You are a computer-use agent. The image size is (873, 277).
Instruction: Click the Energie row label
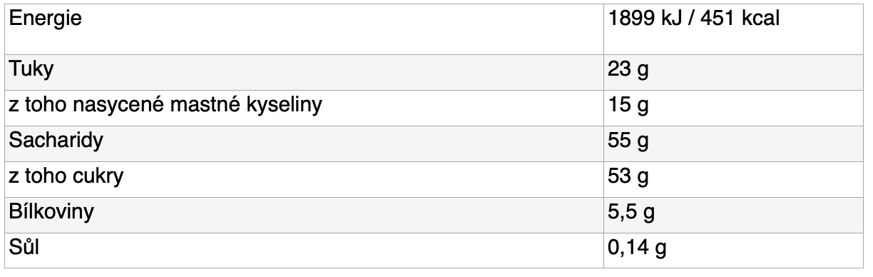tap(44, 21)
